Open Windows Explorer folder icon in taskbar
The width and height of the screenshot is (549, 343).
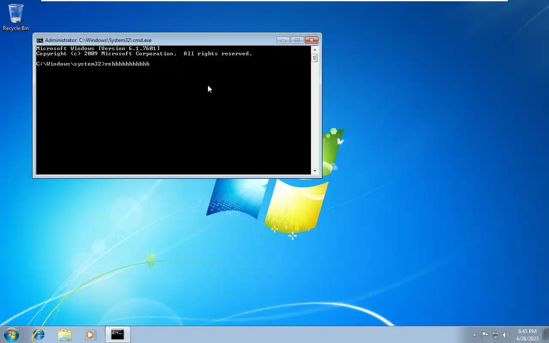point(65,334)
